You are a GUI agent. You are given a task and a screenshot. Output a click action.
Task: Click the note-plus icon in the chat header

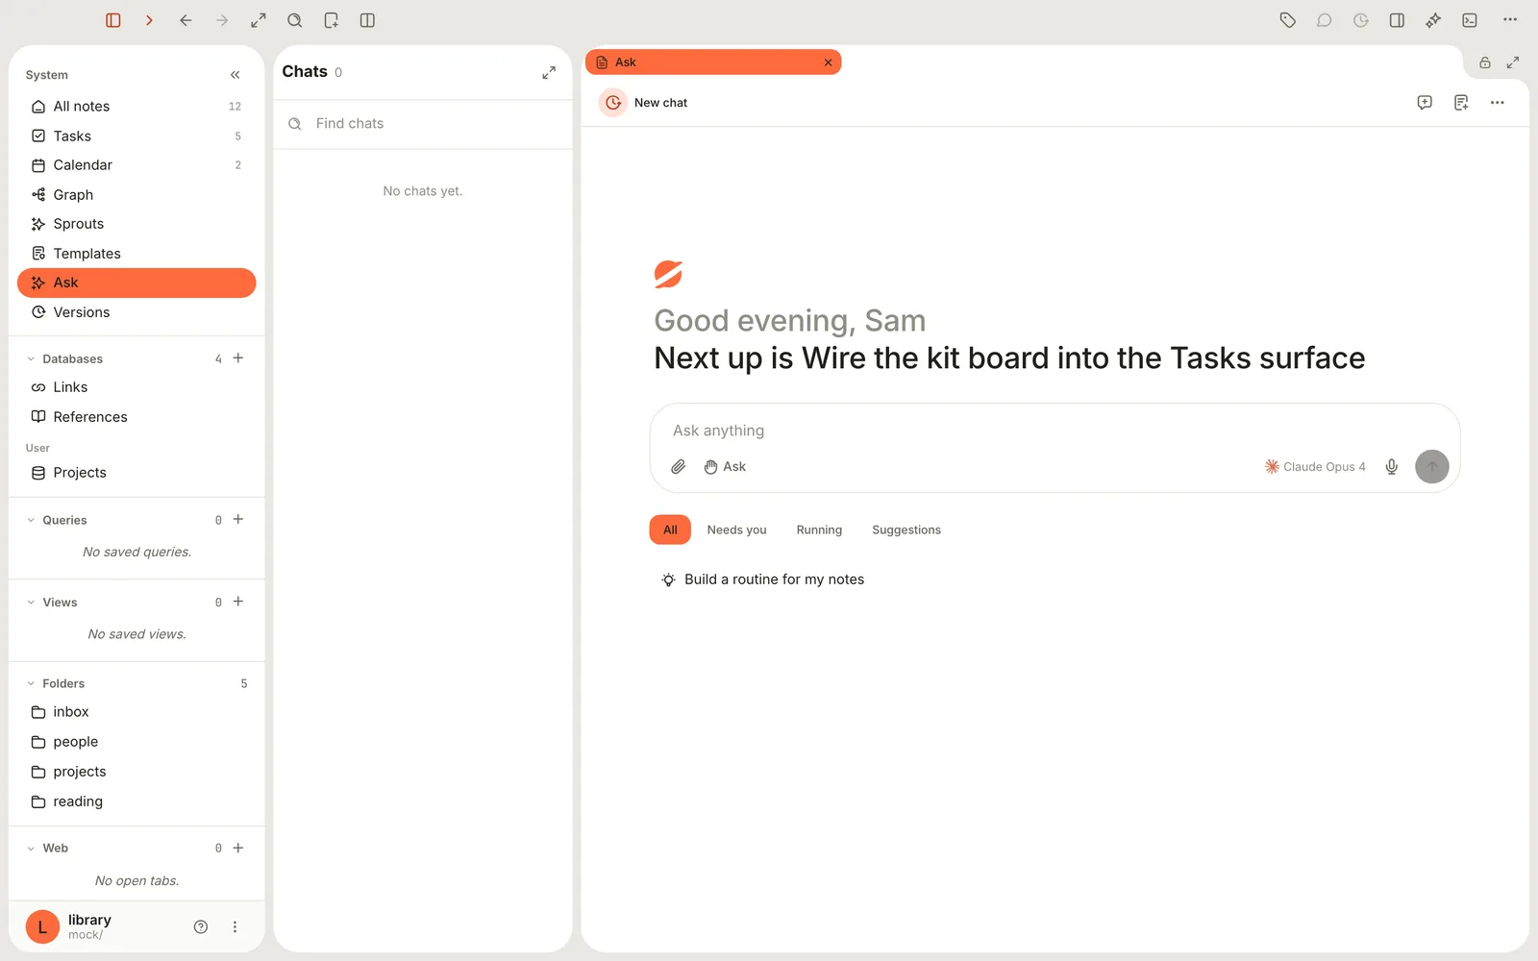(x=1461, y=103)
